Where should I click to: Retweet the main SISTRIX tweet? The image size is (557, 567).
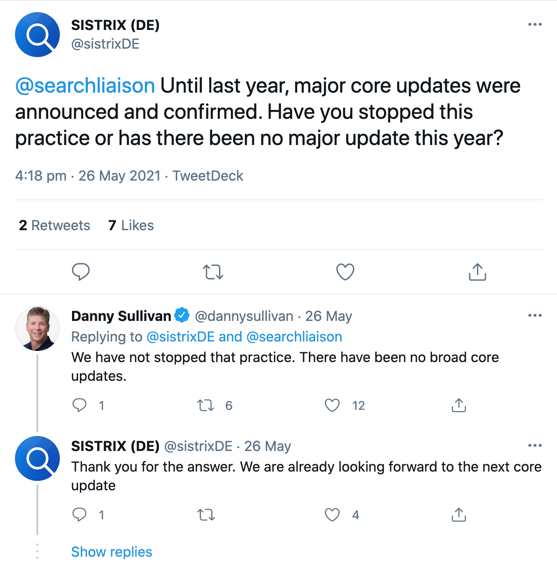click(x=213, y=272)
